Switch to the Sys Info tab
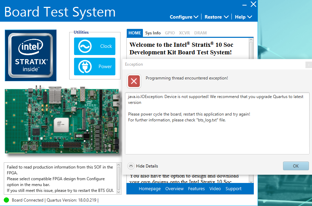This screenshot has height=206, width=312. tap(153, 33)
